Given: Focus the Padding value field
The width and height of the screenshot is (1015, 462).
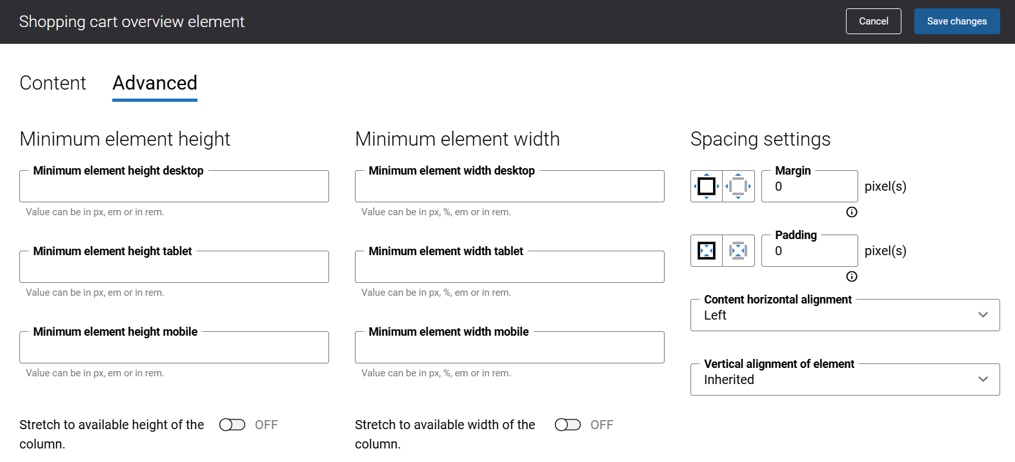Looking at the screenshot, I should pos(809,251).
